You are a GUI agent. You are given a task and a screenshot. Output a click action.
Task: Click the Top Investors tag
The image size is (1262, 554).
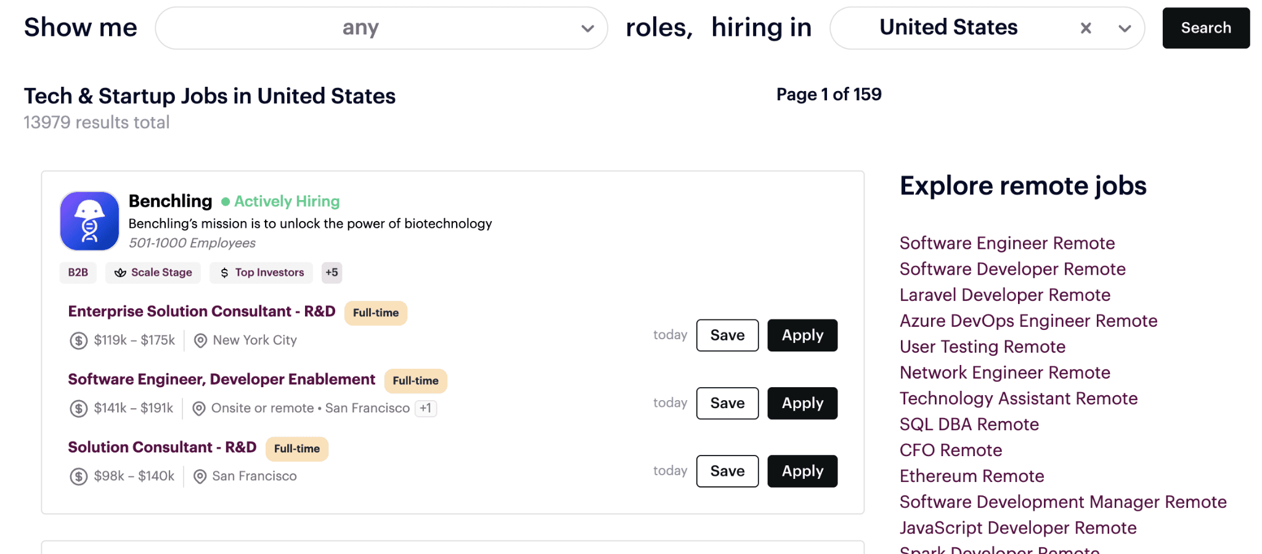(x=261, y=273)
